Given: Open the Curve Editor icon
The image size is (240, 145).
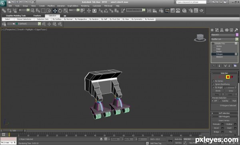Looking at the screenshot, I should coord(172,10).
